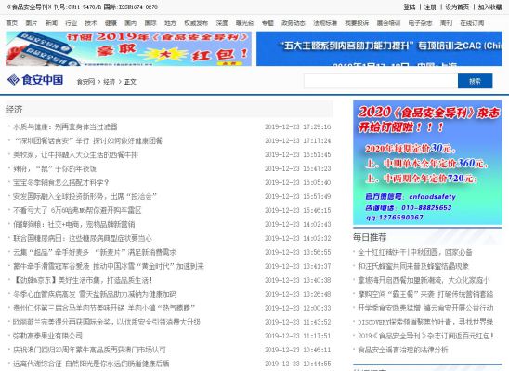Click the 食安中国 site logo
509x371 pixels.
[x=35, y=80]
